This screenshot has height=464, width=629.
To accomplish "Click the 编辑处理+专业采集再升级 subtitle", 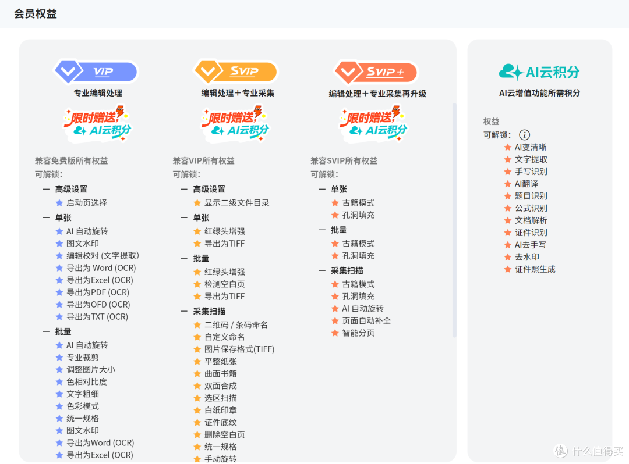I will pyautogui.click(x=377, y=93).
